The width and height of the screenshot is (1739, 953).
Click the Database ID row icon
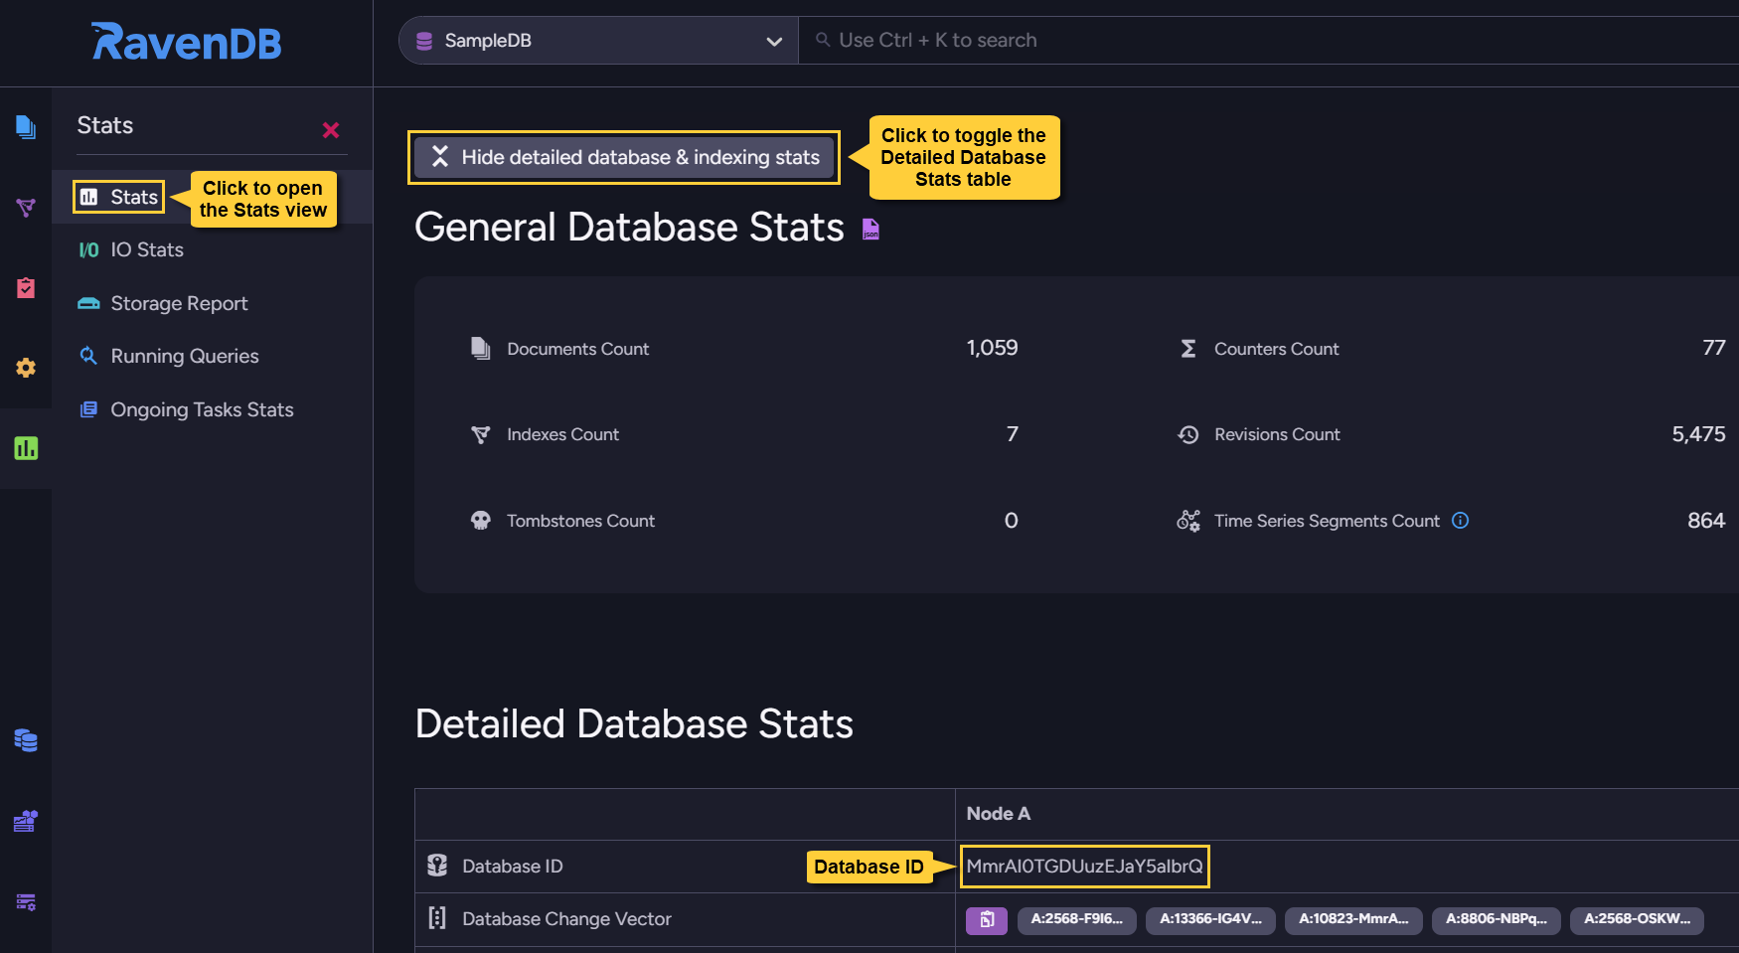437,866
